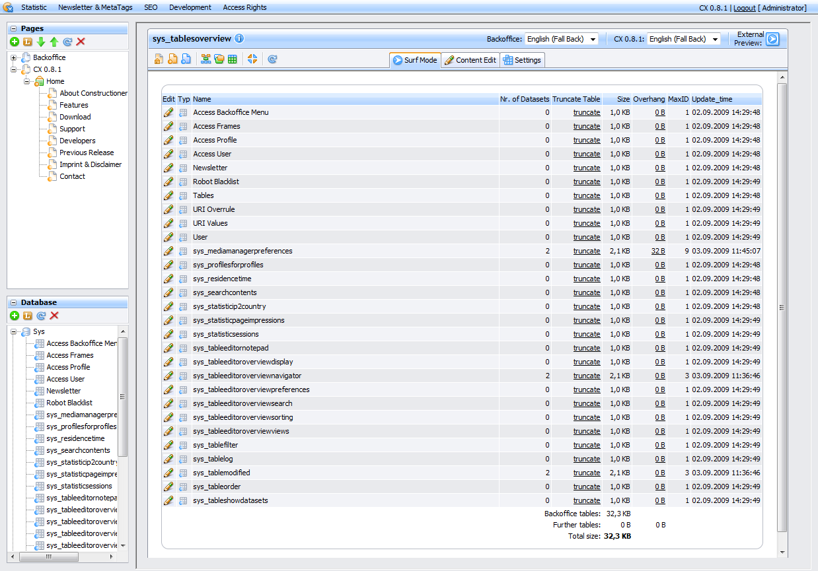Image resolution: width=818 pixels, height=571 pixels.
Task: Open External Preview with the arrow button
Action: pyautogui.click(x=772, y=39)
